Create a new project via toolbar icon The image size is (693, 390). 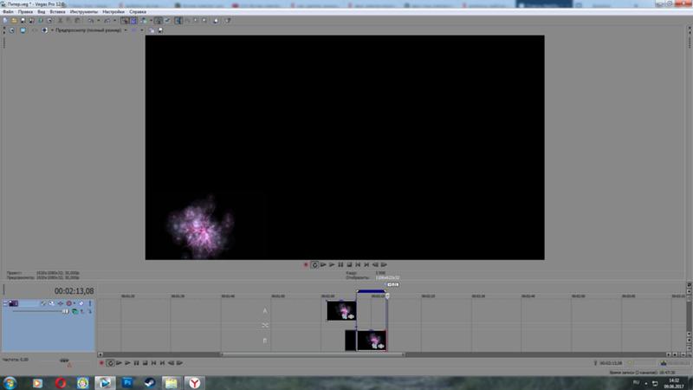pos(4,20)
